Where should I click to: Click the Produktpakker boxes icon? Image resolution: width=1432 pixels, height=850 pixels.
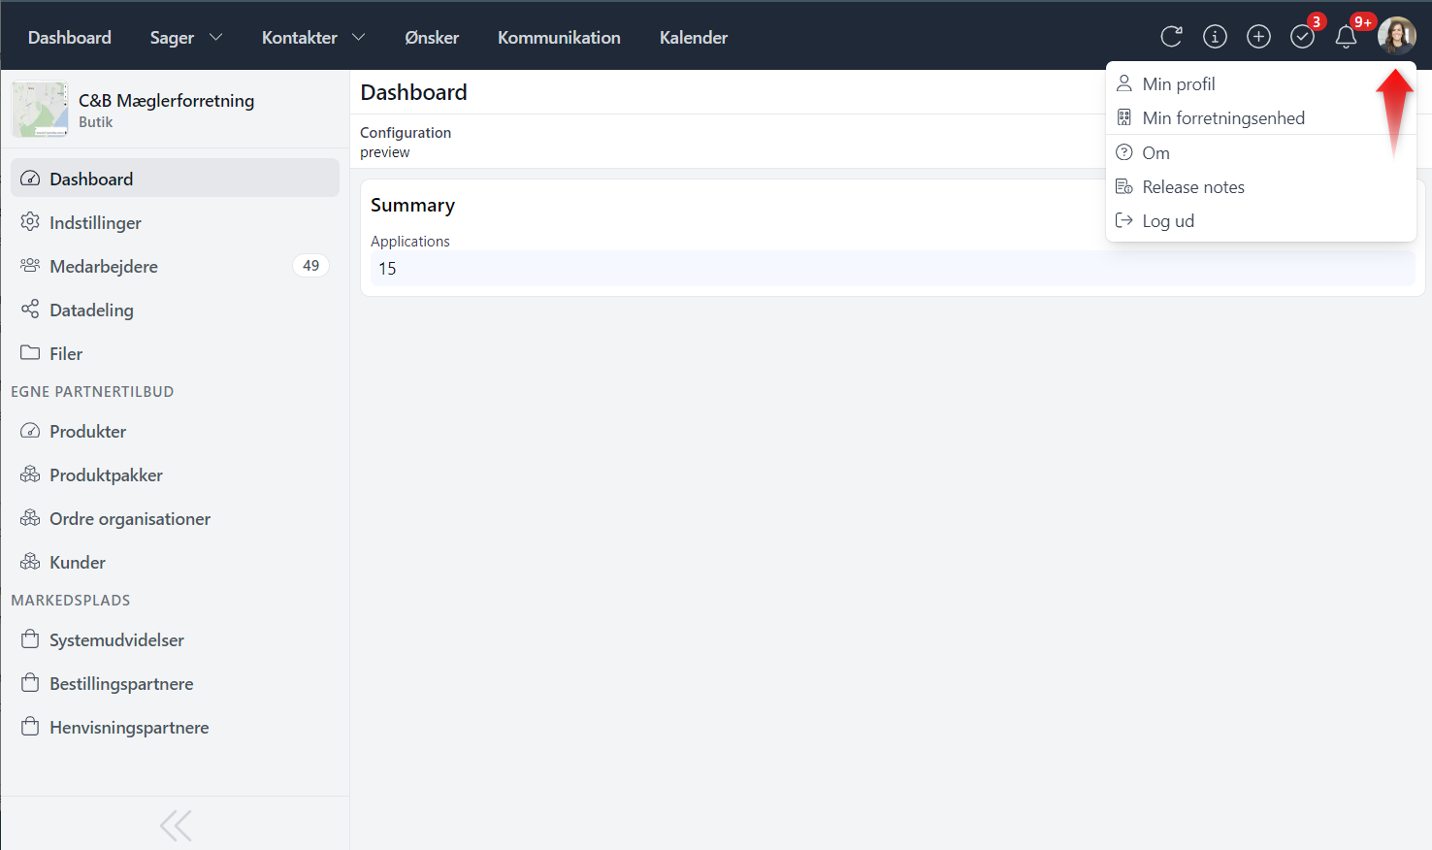coord(30,474)
